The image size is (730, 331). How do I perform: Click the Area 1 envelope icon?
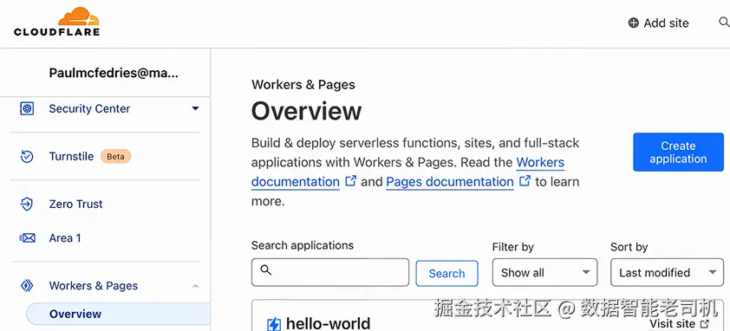click(27, 238)
